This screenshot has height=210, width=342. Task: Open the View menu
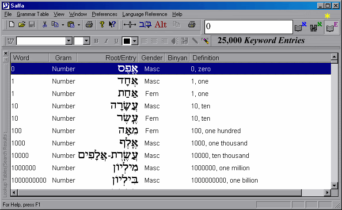point(59,14)
